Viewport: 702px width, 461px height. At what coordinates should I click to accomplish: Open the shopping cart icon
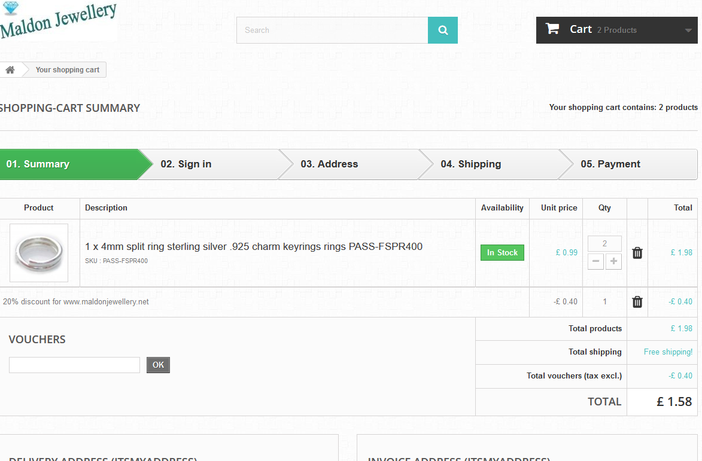(552, 29)
